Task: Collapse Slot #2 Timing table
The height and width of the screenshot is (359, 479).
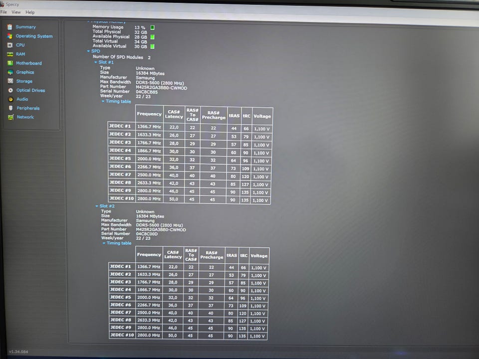Action: (x=104, y=243)
